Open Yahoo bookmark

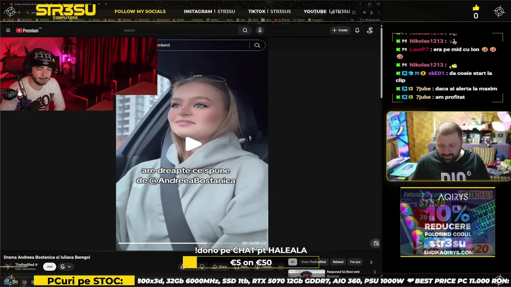click(x=228, y=20)
